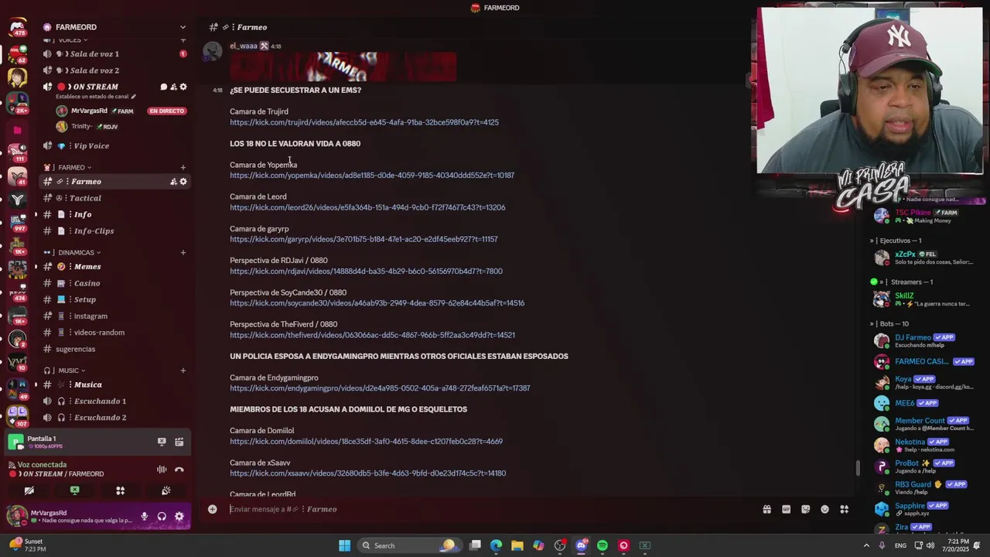Open soundboard icon in voice panel
The height and width of the screenshot is (557, 990).
(166, 490)
